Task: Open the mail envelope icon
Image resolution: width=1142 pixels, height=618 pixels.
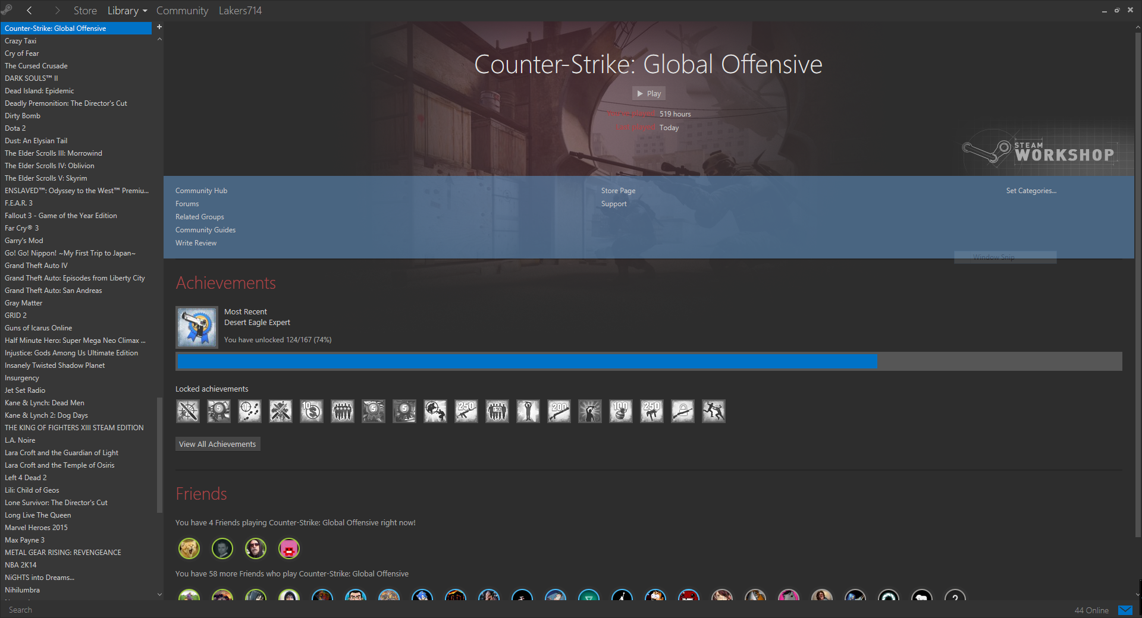Action: tap(1125, 610)
